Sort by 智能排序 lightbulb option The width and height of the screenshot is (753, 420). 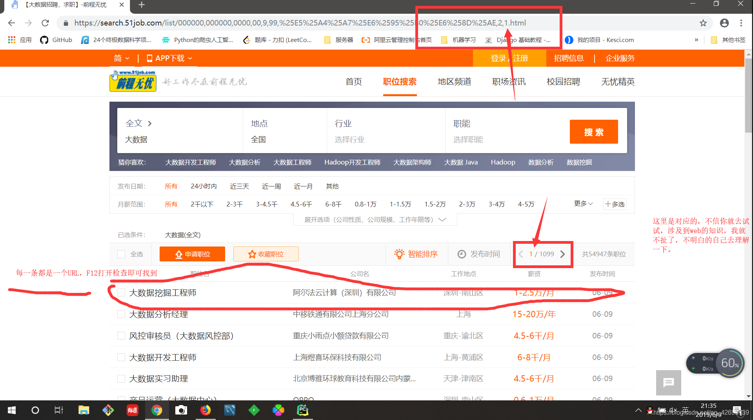click(416, 254)
